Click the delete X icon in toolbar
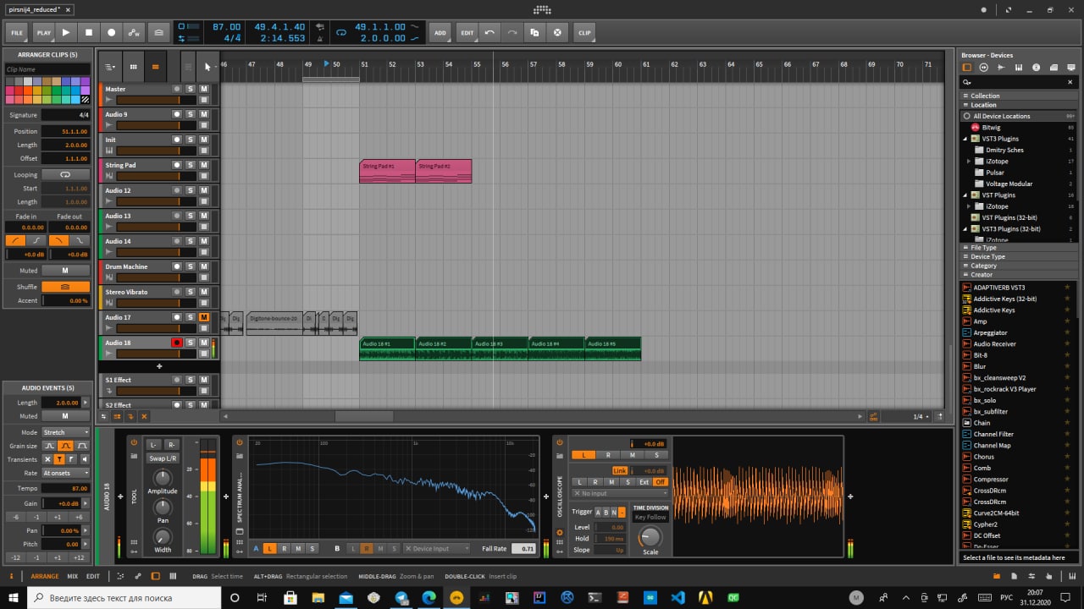Screen dimensions: 1084x609 557,32
